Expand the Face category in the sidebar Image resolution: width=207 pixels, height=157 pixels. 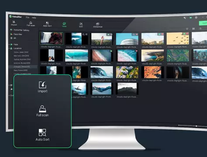point(9,44)
